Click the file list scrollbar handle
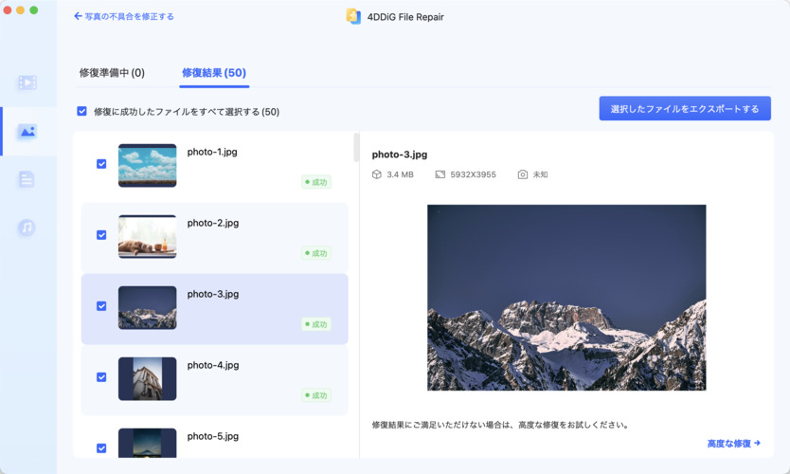Viewport: 790px width, 474px height. coord(356,147)
